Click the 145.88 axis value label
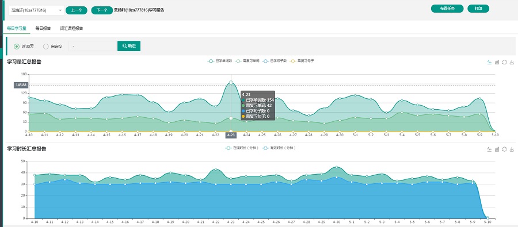Viewport: 518px width, 227px height. [21, 85]
